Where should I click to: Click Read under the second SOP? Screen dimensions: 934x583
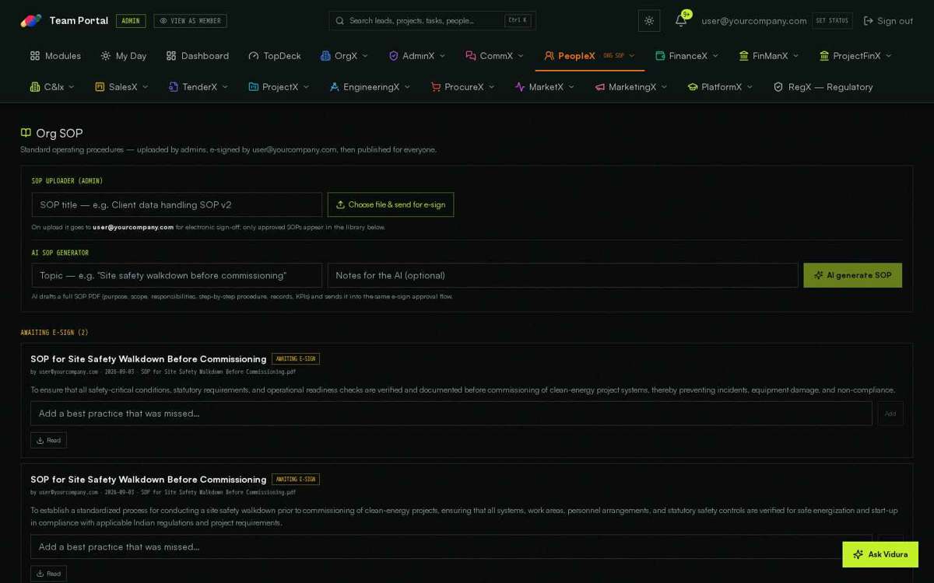(48, 574)
